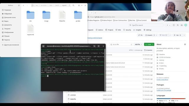Viewport: 189px width, 106px height.
Task: Switch to the Settings repository tab
Action: click(147, 30)
